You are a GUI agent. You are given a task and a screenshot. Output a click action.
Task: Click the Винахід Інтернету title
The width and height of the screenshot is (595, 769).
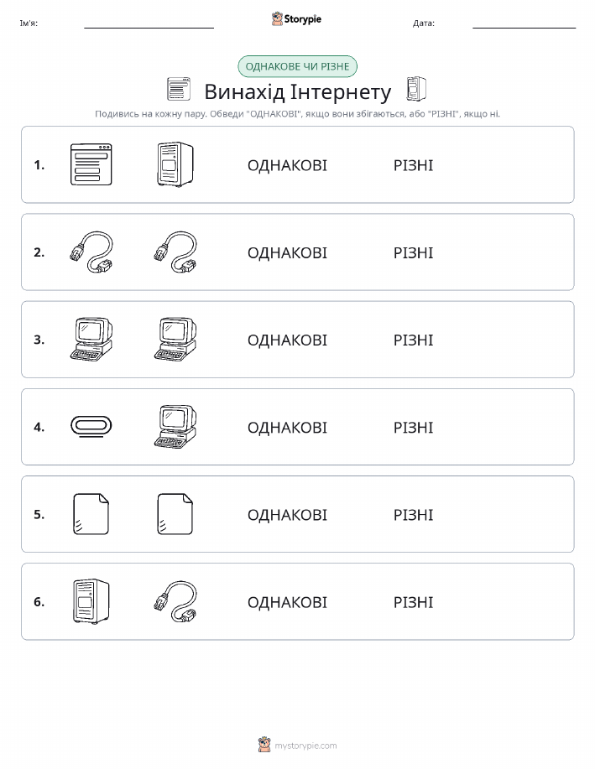click(297, 91)
